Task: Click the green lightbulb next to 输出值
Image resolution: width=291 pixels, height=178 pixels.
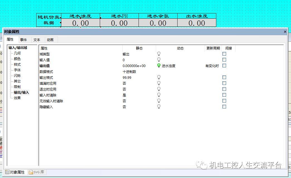Action: [159, 66]
